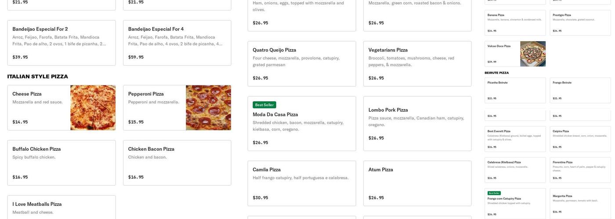Choose the Lombo Pork Pizza item
615x219 pixels.
point(417,124)
